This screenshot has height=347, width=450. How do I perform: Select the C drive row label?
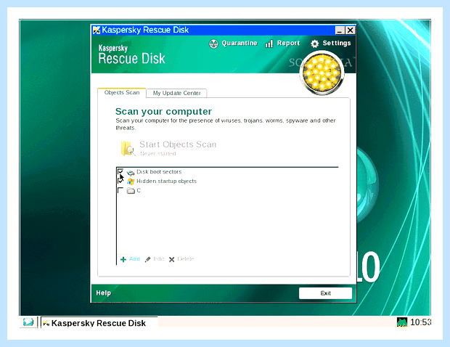139,190
